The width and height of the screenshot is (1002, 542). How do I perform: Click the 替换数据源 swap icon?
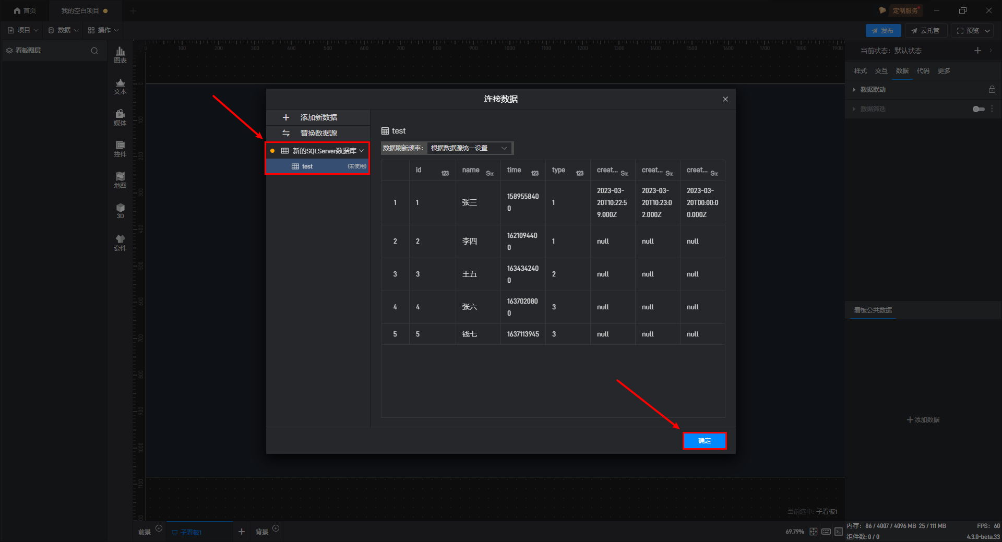tap(285, 133)
